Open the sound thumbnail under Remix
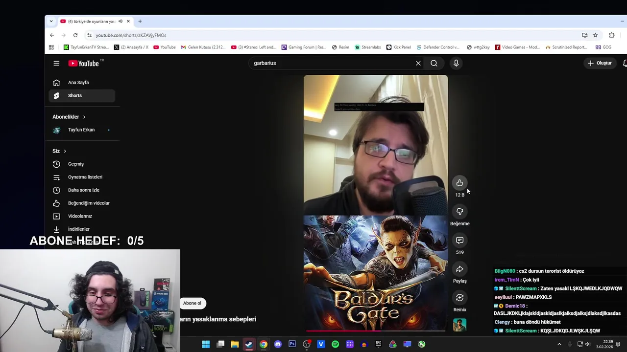 pyautogui.click(x=459, y=325)
